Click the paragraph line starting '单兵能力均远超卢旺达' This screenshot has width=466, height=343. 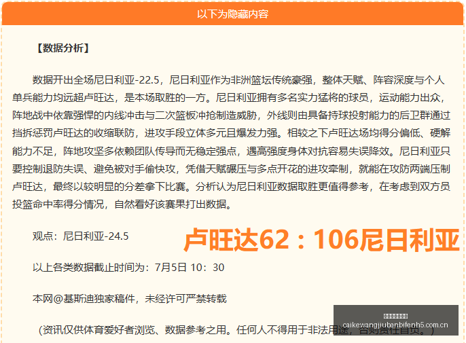click(x=228, y=98)
